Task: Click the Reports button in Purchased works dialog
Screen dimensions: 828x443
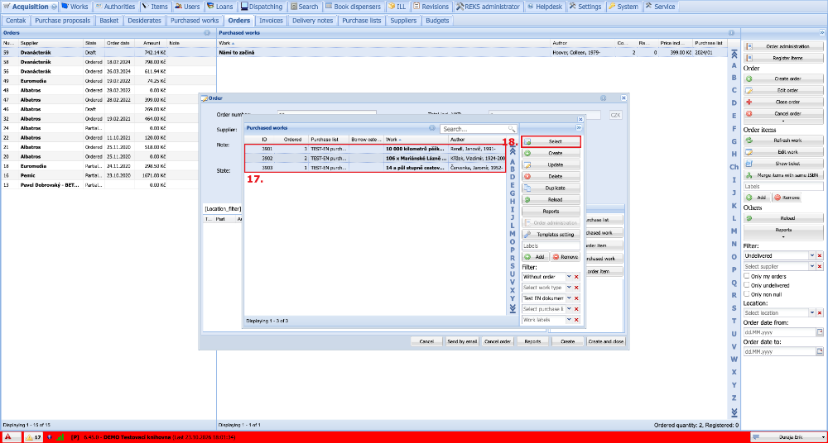Action: coord(551,211)
